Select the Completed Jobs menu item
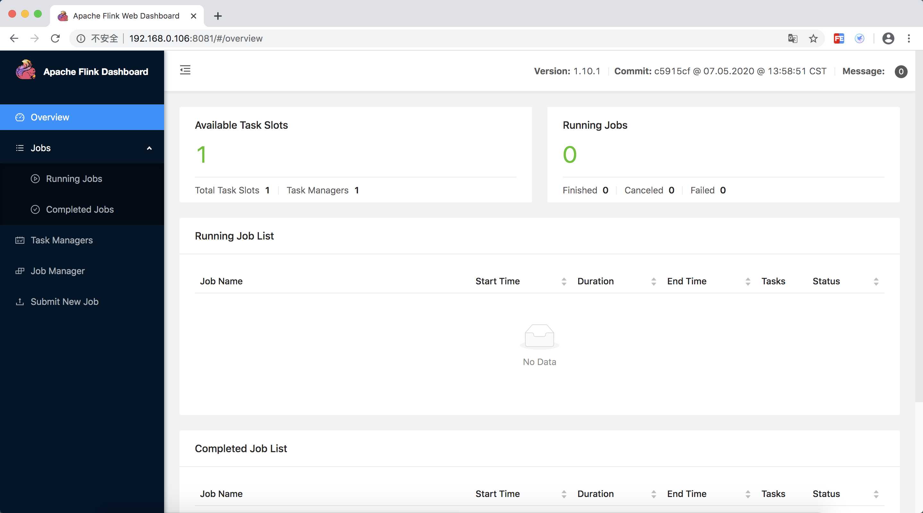The image size is (923, 513). [x=80, y=209]
